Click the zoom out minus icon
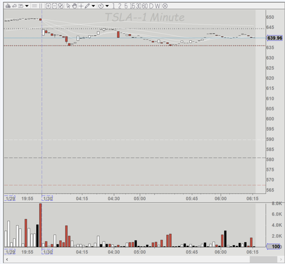This screenshot has height=264, width=285. point(55,6)
